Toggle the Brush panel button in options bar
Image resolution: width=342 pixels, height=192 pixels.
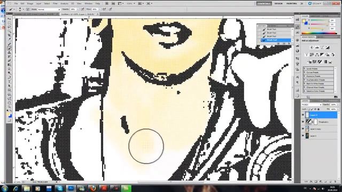pos(28,10)
